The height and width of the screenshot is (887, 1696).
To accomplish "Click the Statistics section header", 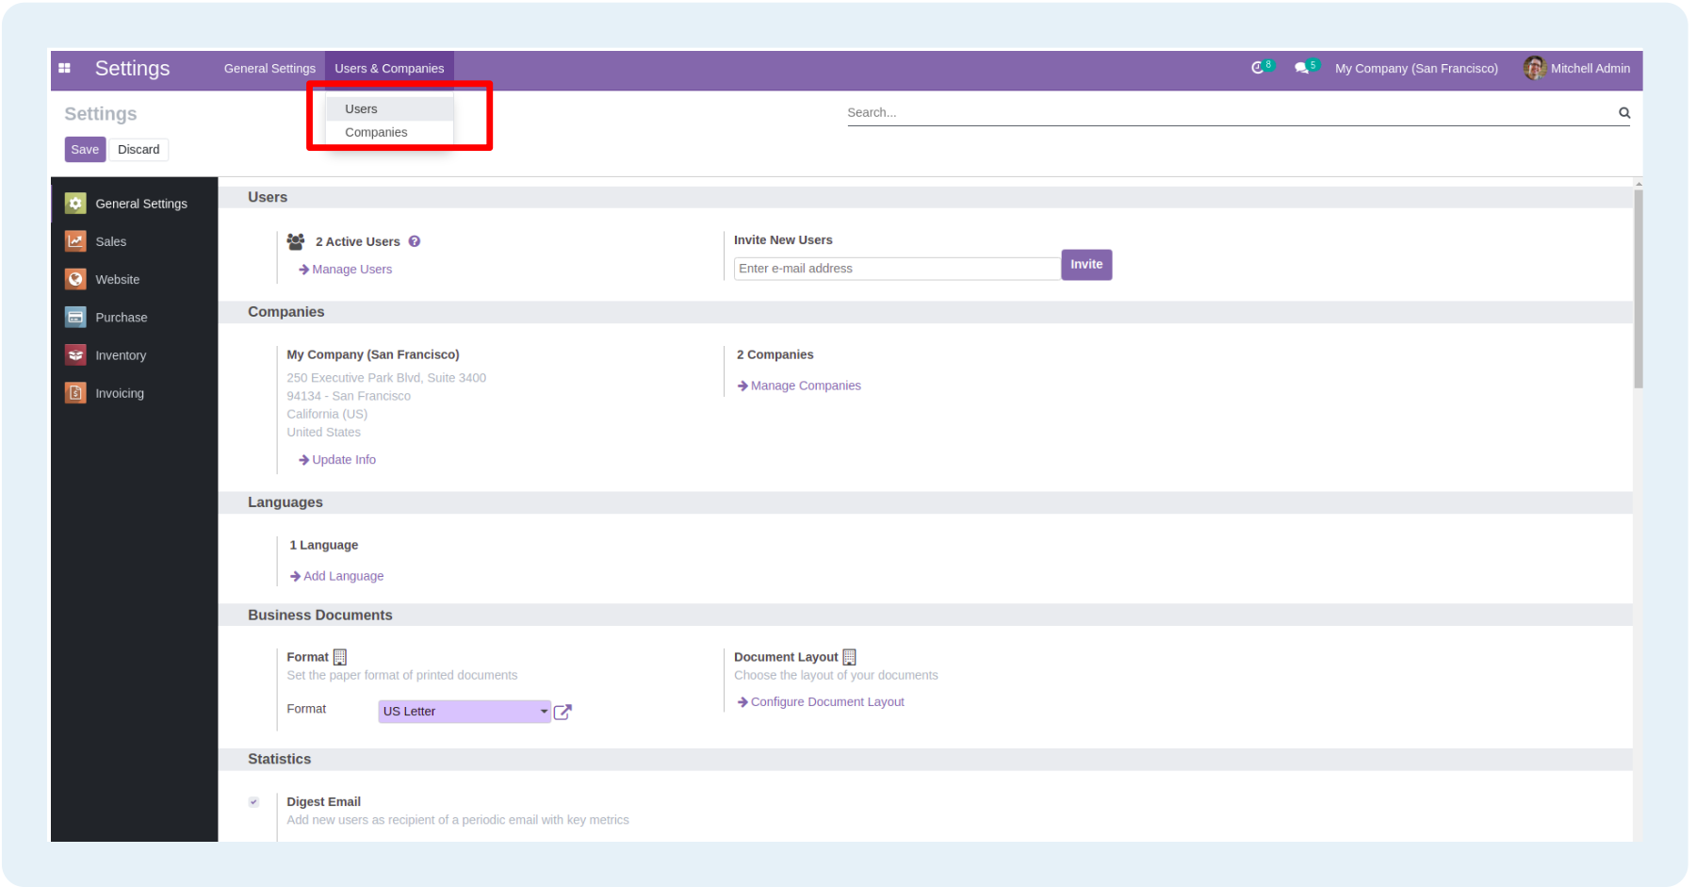I will click(279, 759).
